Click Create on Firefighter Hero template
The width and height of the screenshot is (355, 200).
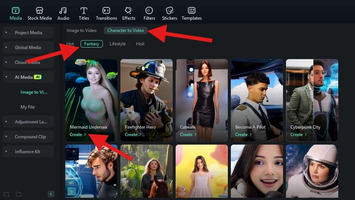[x=133, y=135]
